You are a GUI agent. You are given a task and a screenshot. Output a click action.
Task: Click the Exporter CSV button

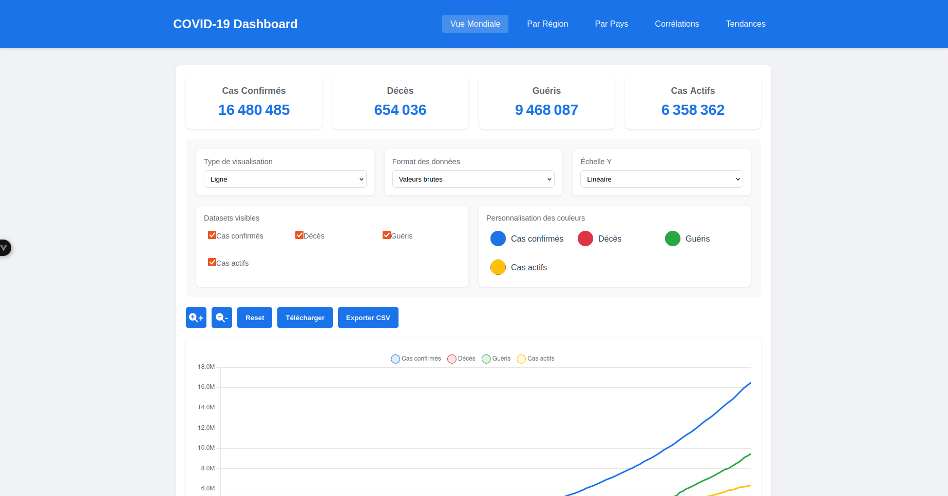point(368,318)
